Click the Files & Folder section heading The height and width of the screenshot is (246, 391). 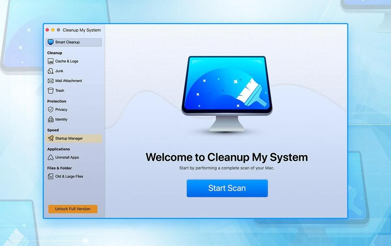[x=59, y=168]
